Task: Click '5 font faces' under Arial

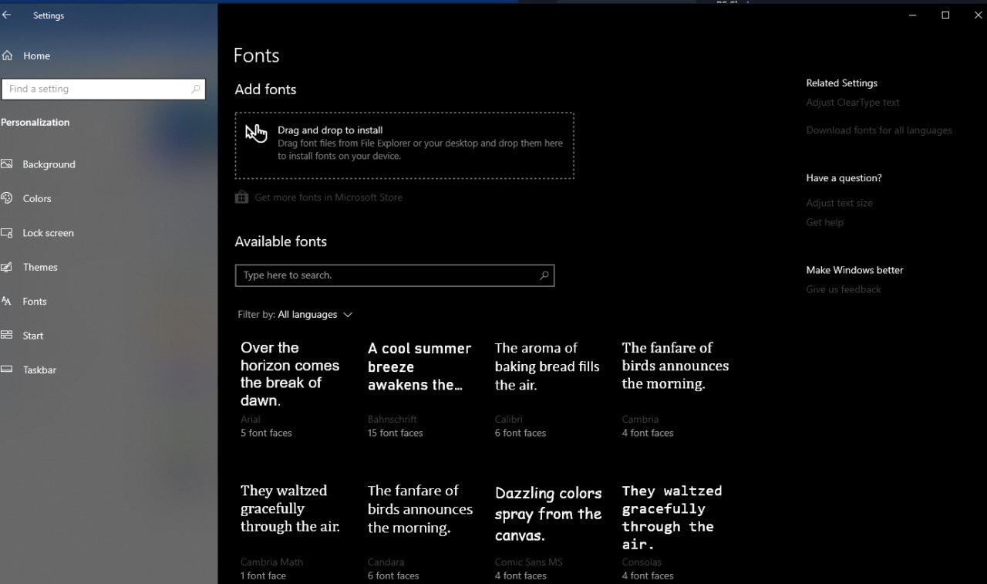Action: point(266,434)
